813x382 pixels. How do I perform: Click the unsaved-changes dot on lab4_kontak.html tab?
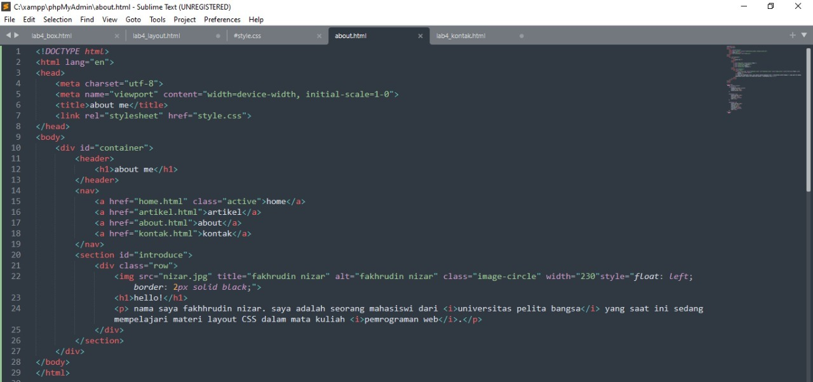click(x=521, y=36)
